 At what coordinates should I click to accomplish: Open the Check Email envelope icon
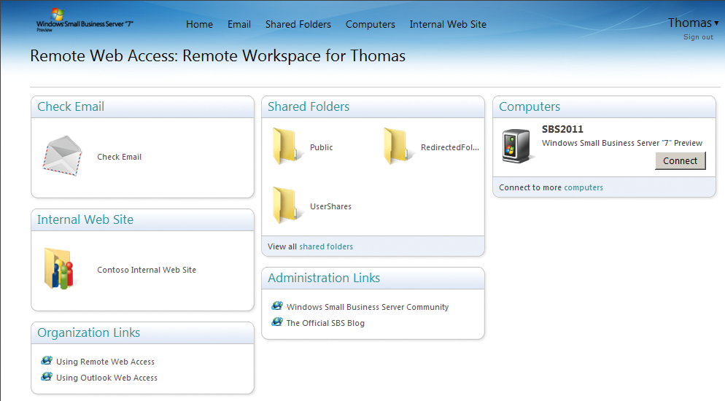(63, 156)
